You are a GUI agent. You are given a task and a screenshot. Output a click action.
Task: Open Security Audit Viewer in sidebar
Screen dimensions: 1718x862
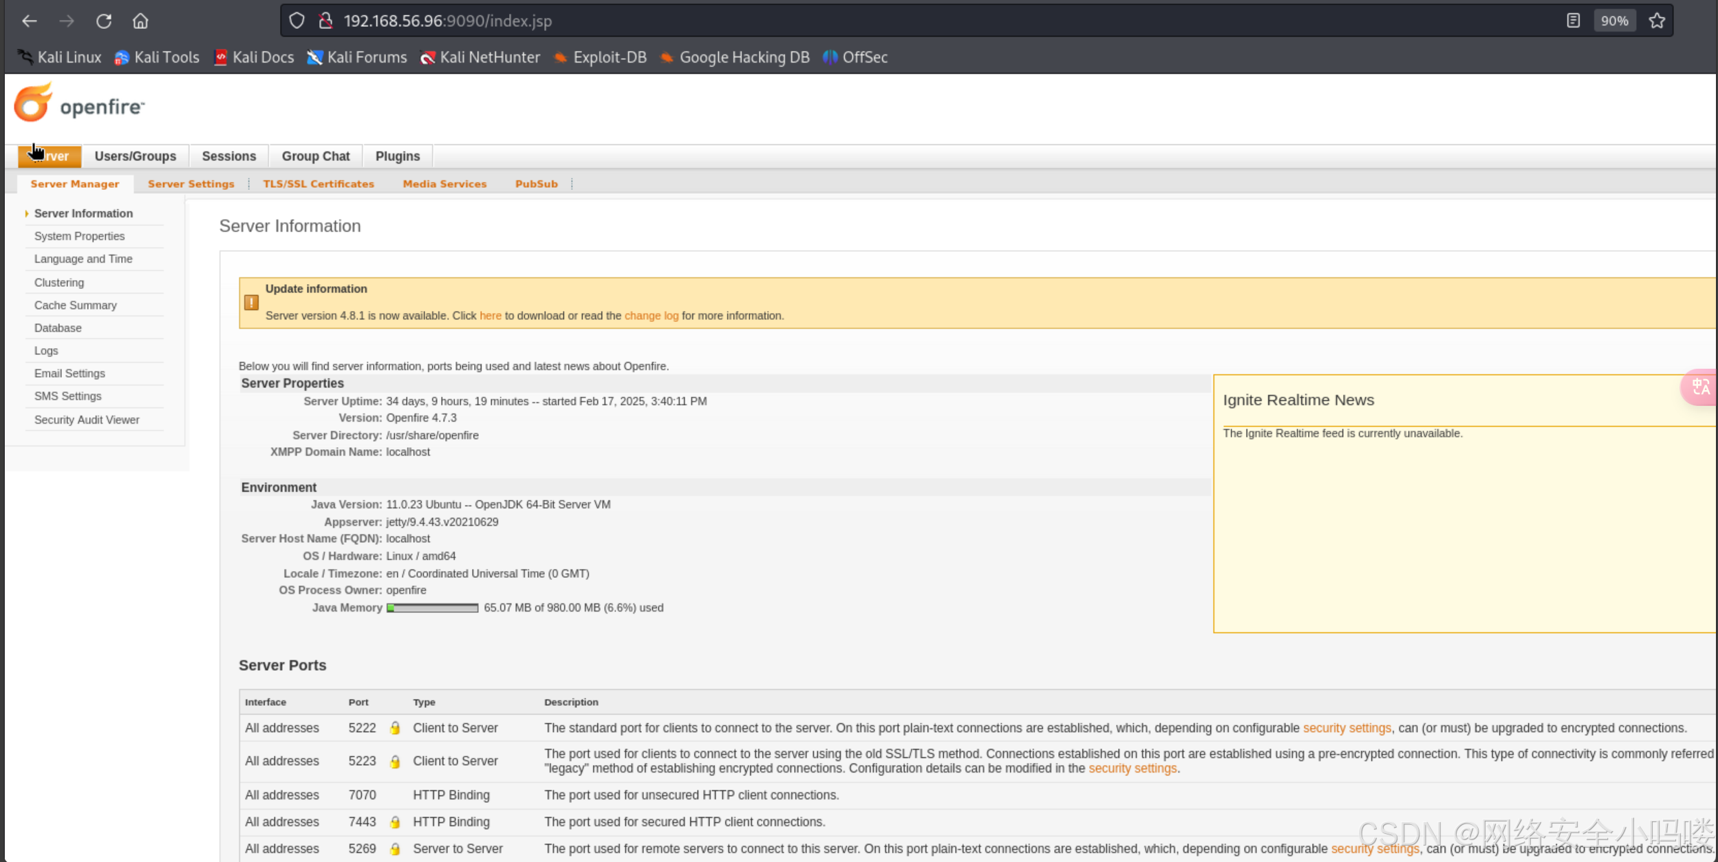pyautogui.click(x=87, y=420)
